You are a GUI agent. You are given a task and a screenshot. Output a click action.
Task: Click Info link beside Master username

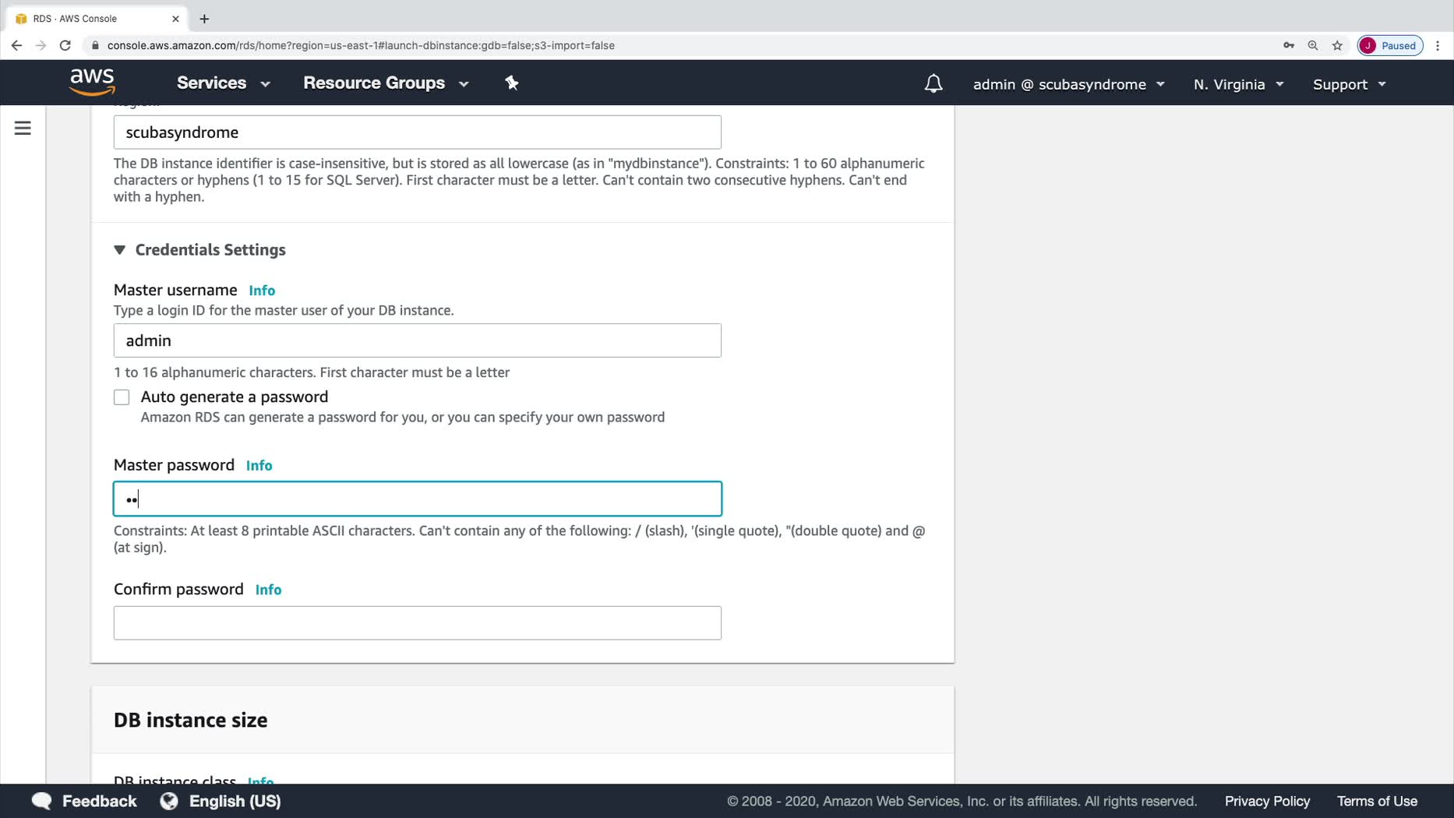click(x=262, y=291)
